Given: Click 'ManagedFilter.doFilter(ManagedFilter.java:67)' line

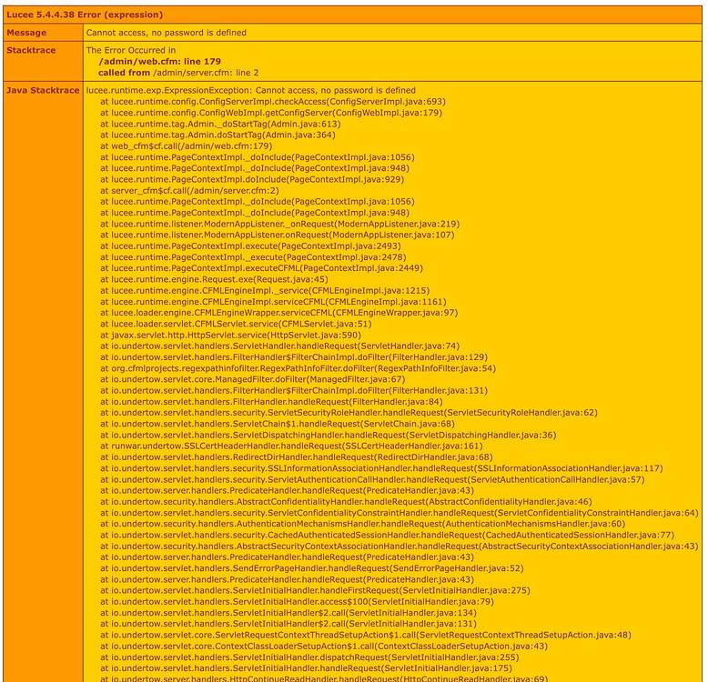Looking at the screenshot, I should pyautogui.click(x=253, y=379).
